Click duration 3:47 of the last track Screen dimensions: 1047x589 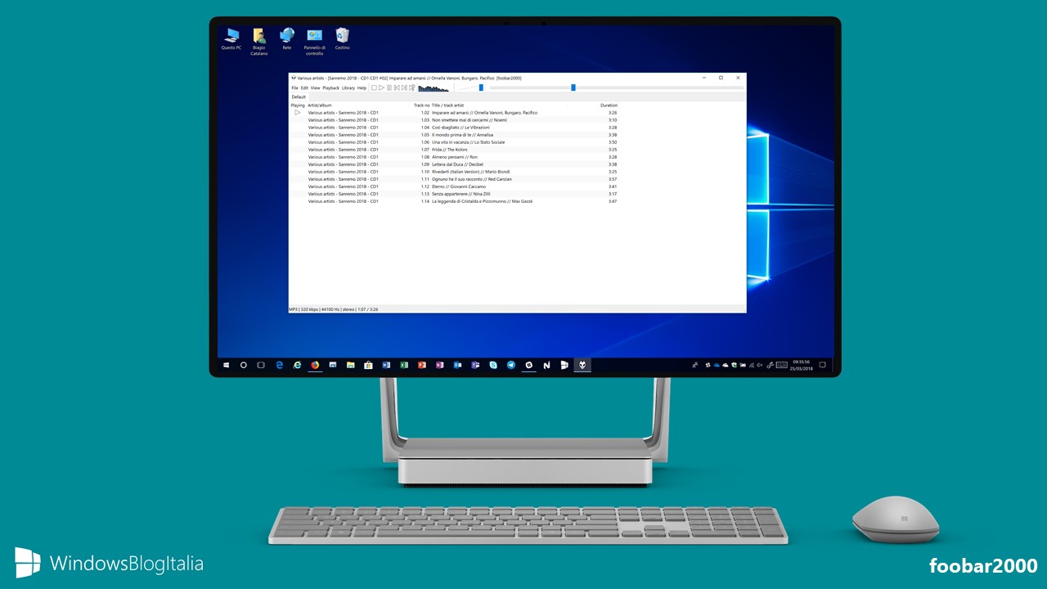click(x=613, y=201)
